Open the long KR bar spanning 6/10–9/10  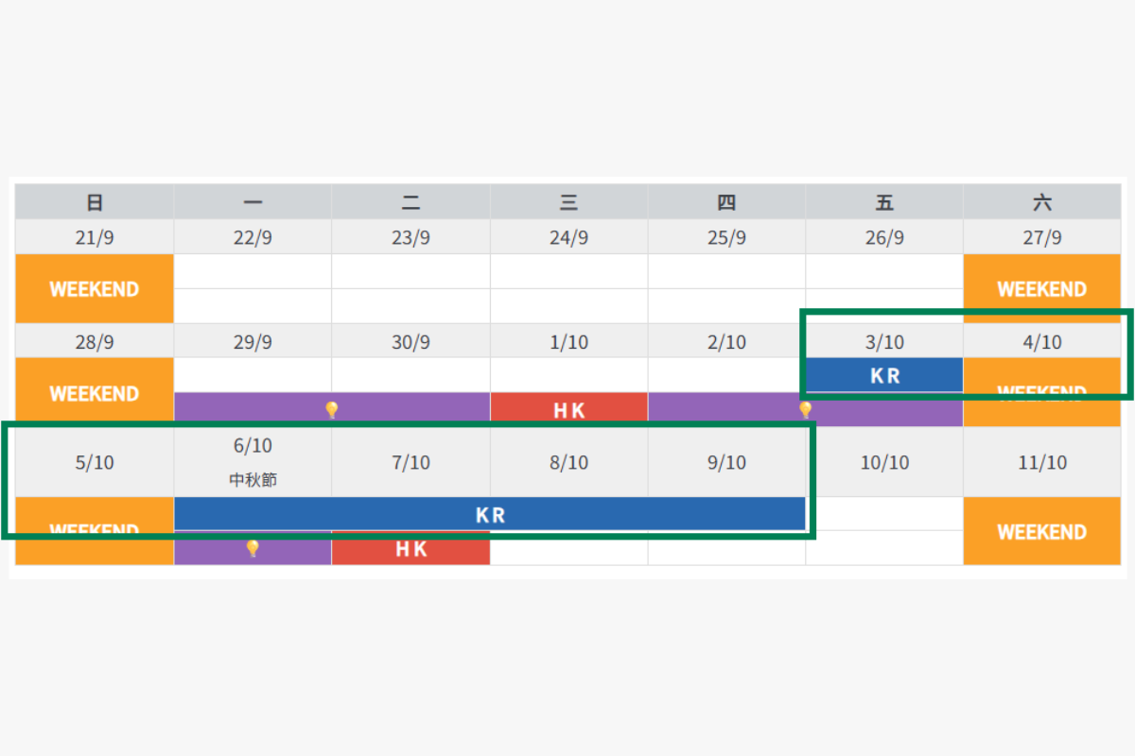click(490, 515)
